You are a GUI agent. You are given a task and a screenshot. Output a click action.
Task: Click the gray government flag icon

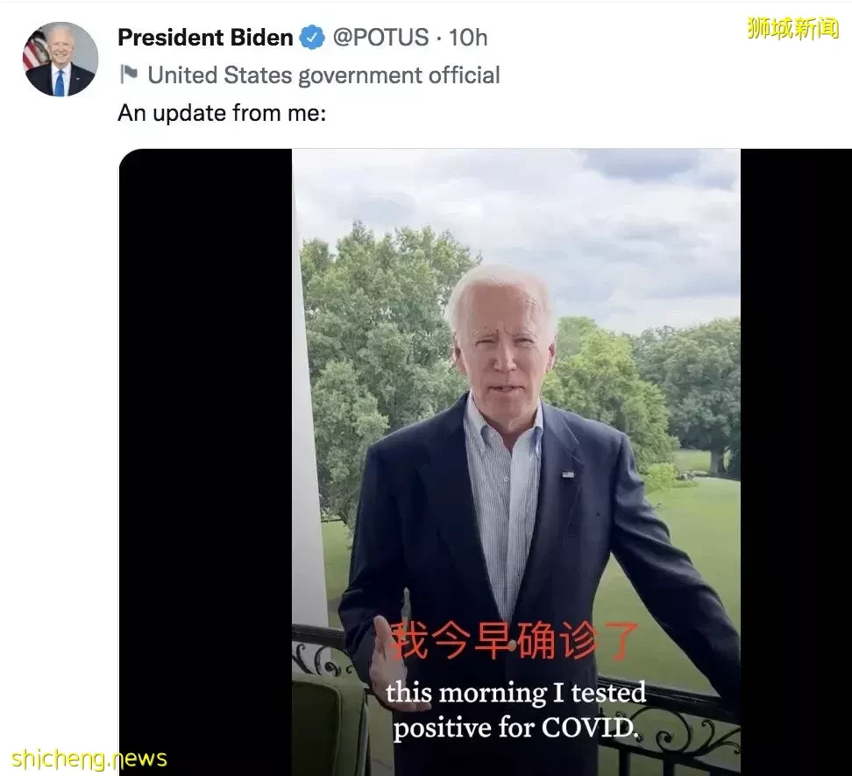pos(129,74)
